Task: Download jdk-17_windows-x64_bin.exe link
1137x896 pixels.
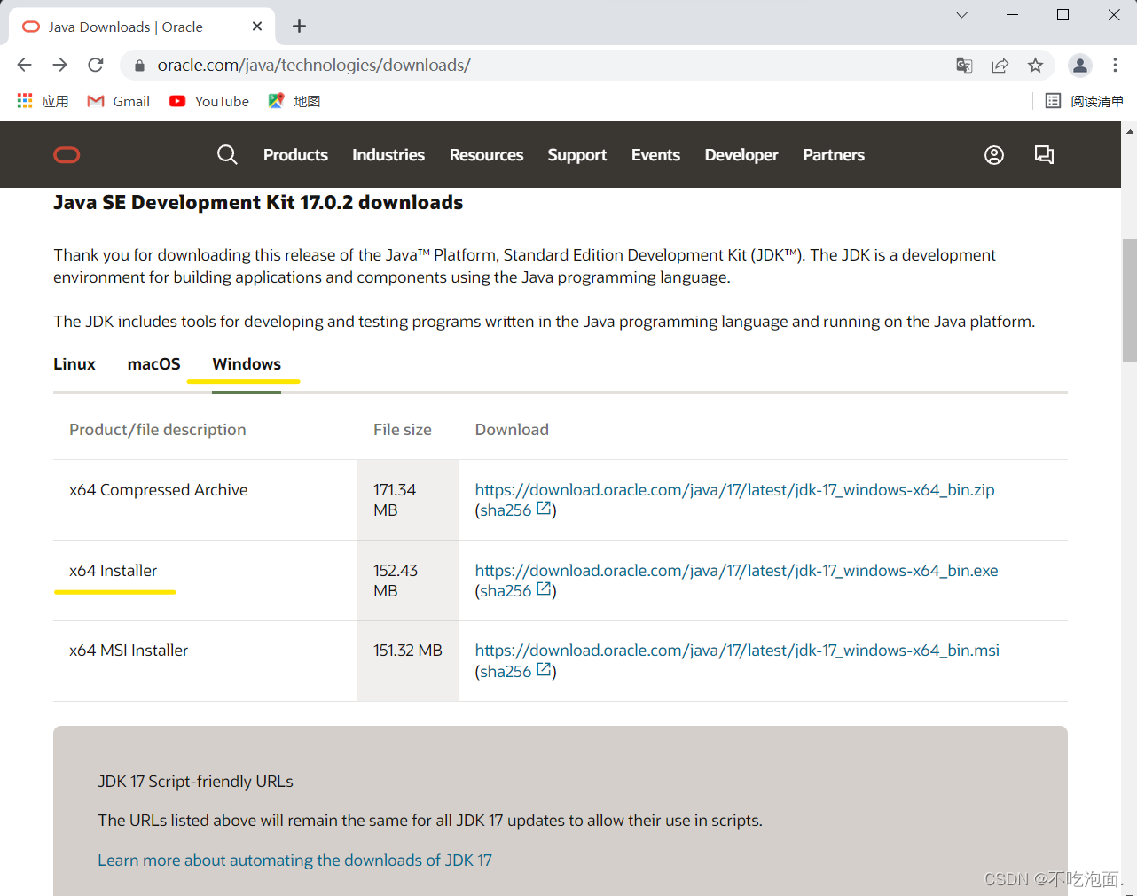Action: tap(736, 571)
